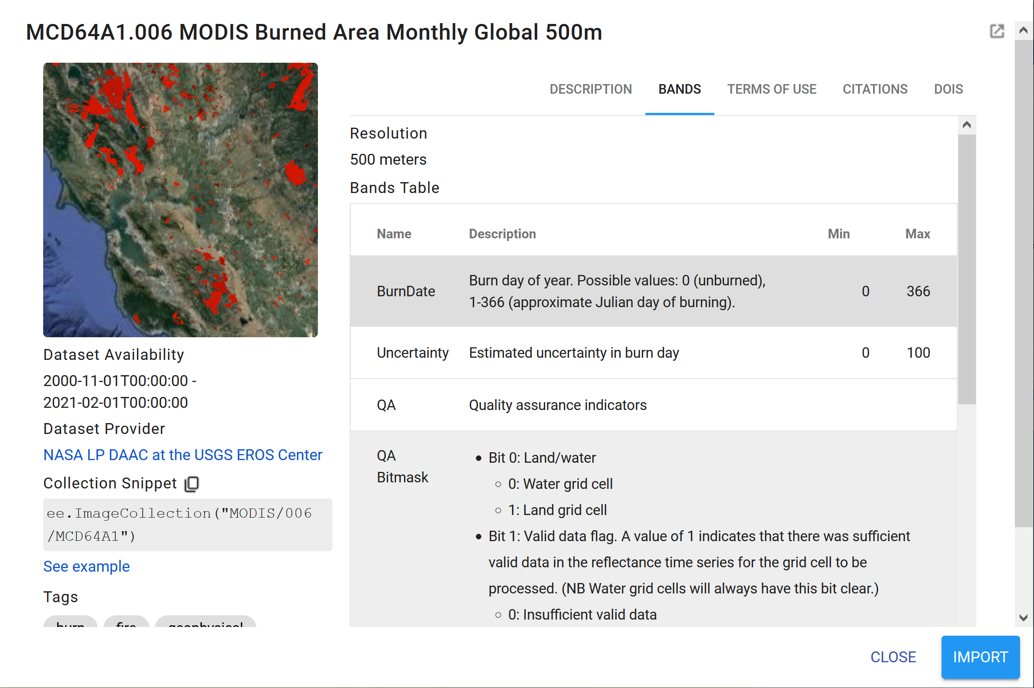Click outer dialog scroll up arrow
The image size is (1034, 688).
click(1023, 30)
